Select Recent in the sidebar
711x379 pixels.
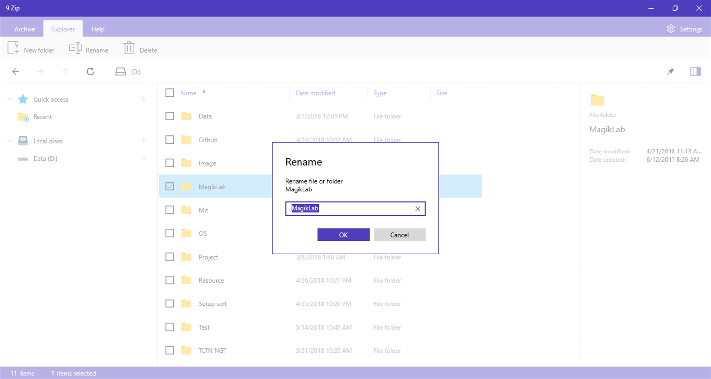(x=42, y=117)
